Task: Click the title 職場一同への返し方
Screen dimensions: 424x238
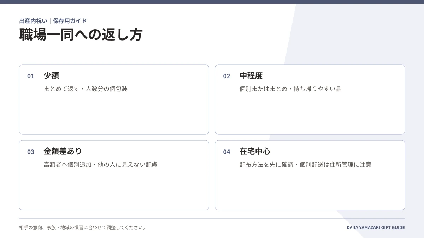Action: click(x=81, y=35)
